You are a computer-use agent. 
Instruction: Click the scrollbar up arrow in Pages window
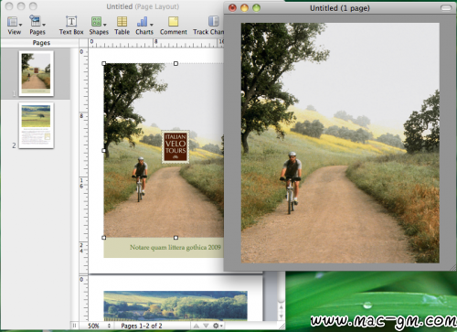281,307
